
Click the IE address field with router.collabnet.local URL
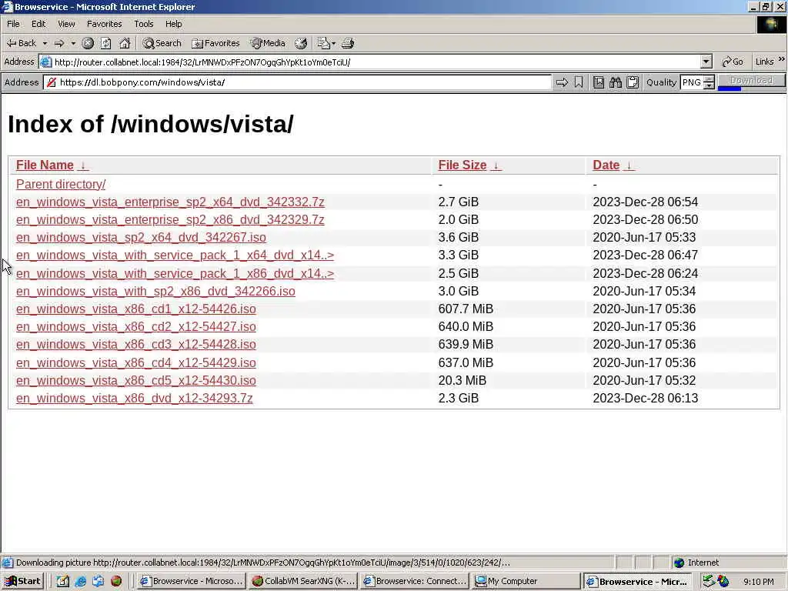pos(376,62)
